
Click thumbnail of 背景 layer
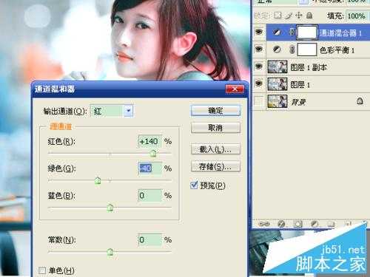coord(277,101)
